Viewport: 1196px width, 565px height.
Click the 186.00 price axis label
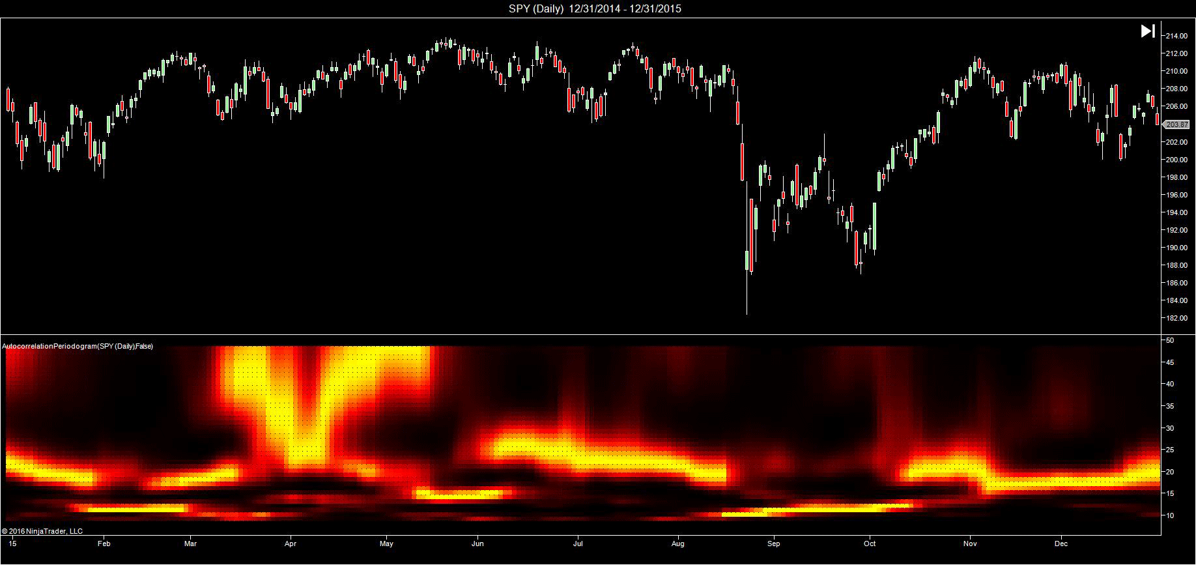point(1176,283)
